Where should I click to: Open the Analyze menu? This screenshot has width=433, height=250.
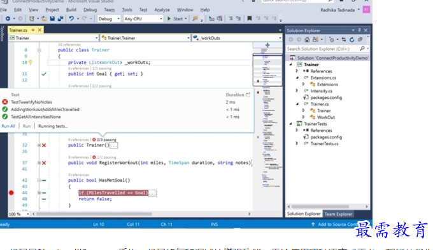[x=162, y=10]
